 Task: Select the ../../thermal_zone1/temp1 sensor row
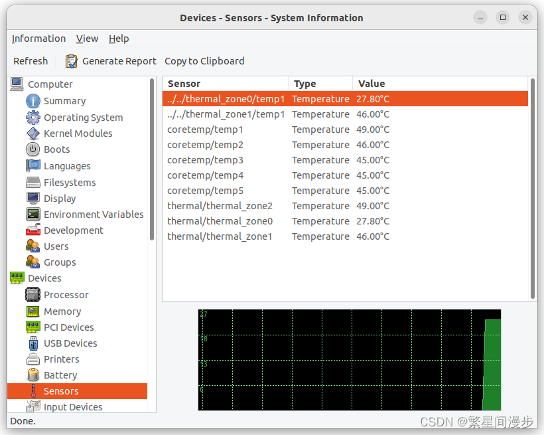point(345,114)
